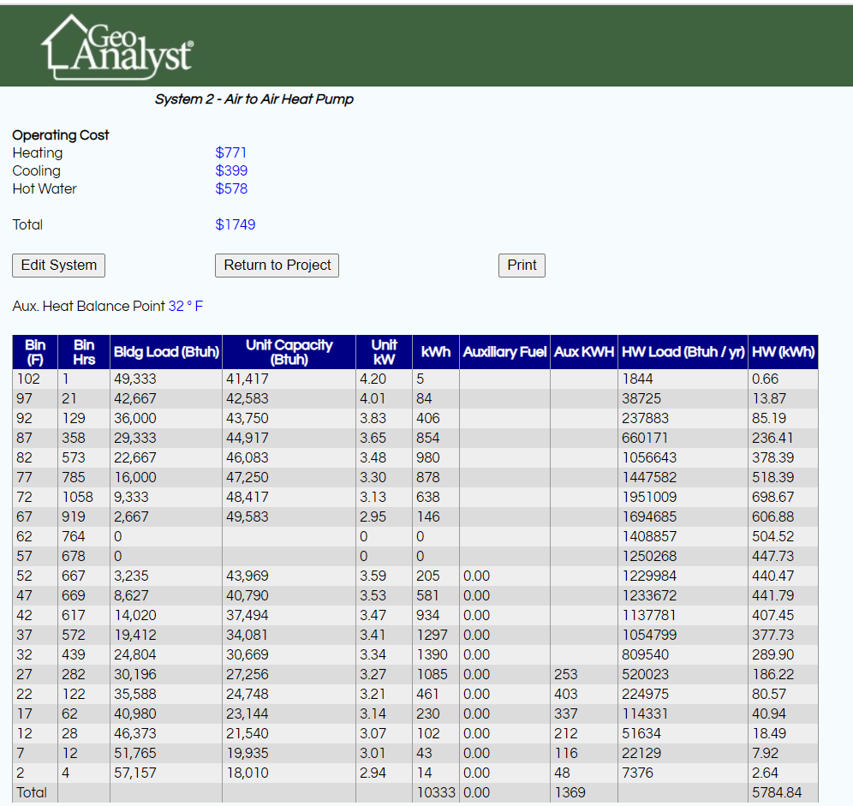Click the HW (kWh) column header
Image resolution: width=853 pixels, height=806 pixels.
(783, 352)
